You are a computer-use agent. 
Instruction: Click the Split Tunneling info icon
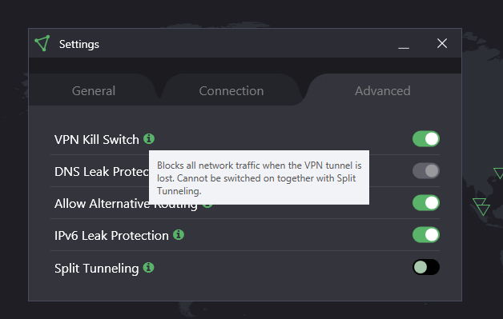tap(148, 268)
